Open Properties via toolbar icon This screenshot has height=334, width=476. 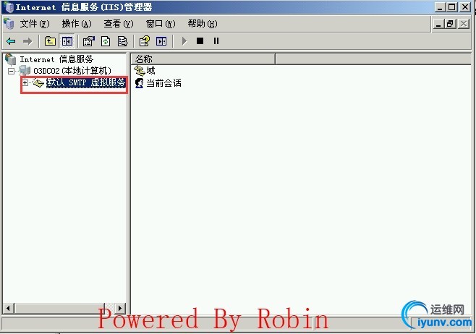tap(89, 41)
